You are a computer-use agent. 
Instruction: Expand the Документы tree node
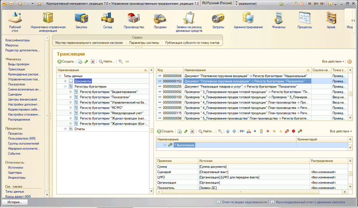pyautogui.click(x=65, y=81)
